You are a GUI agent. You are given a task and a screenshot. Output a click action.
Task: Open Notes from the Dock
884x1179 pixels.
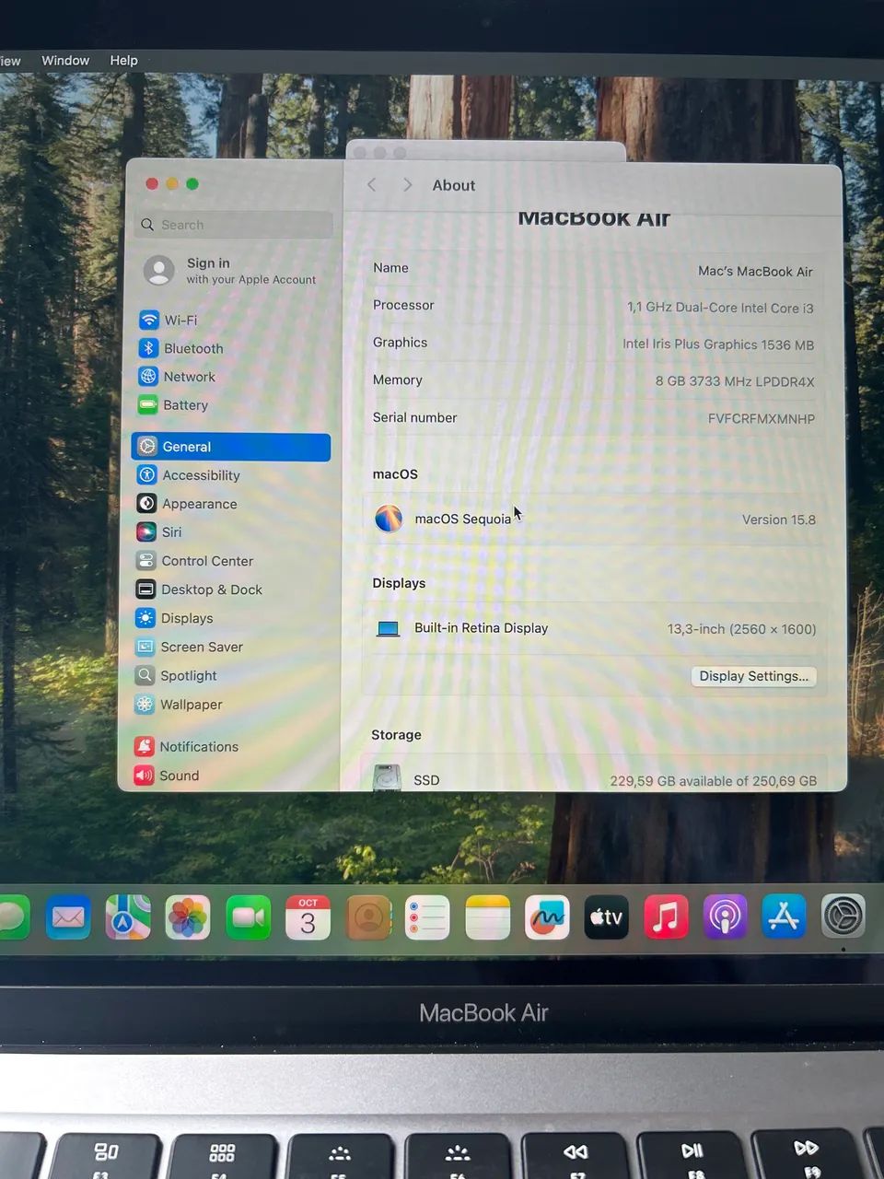point(488,917)
